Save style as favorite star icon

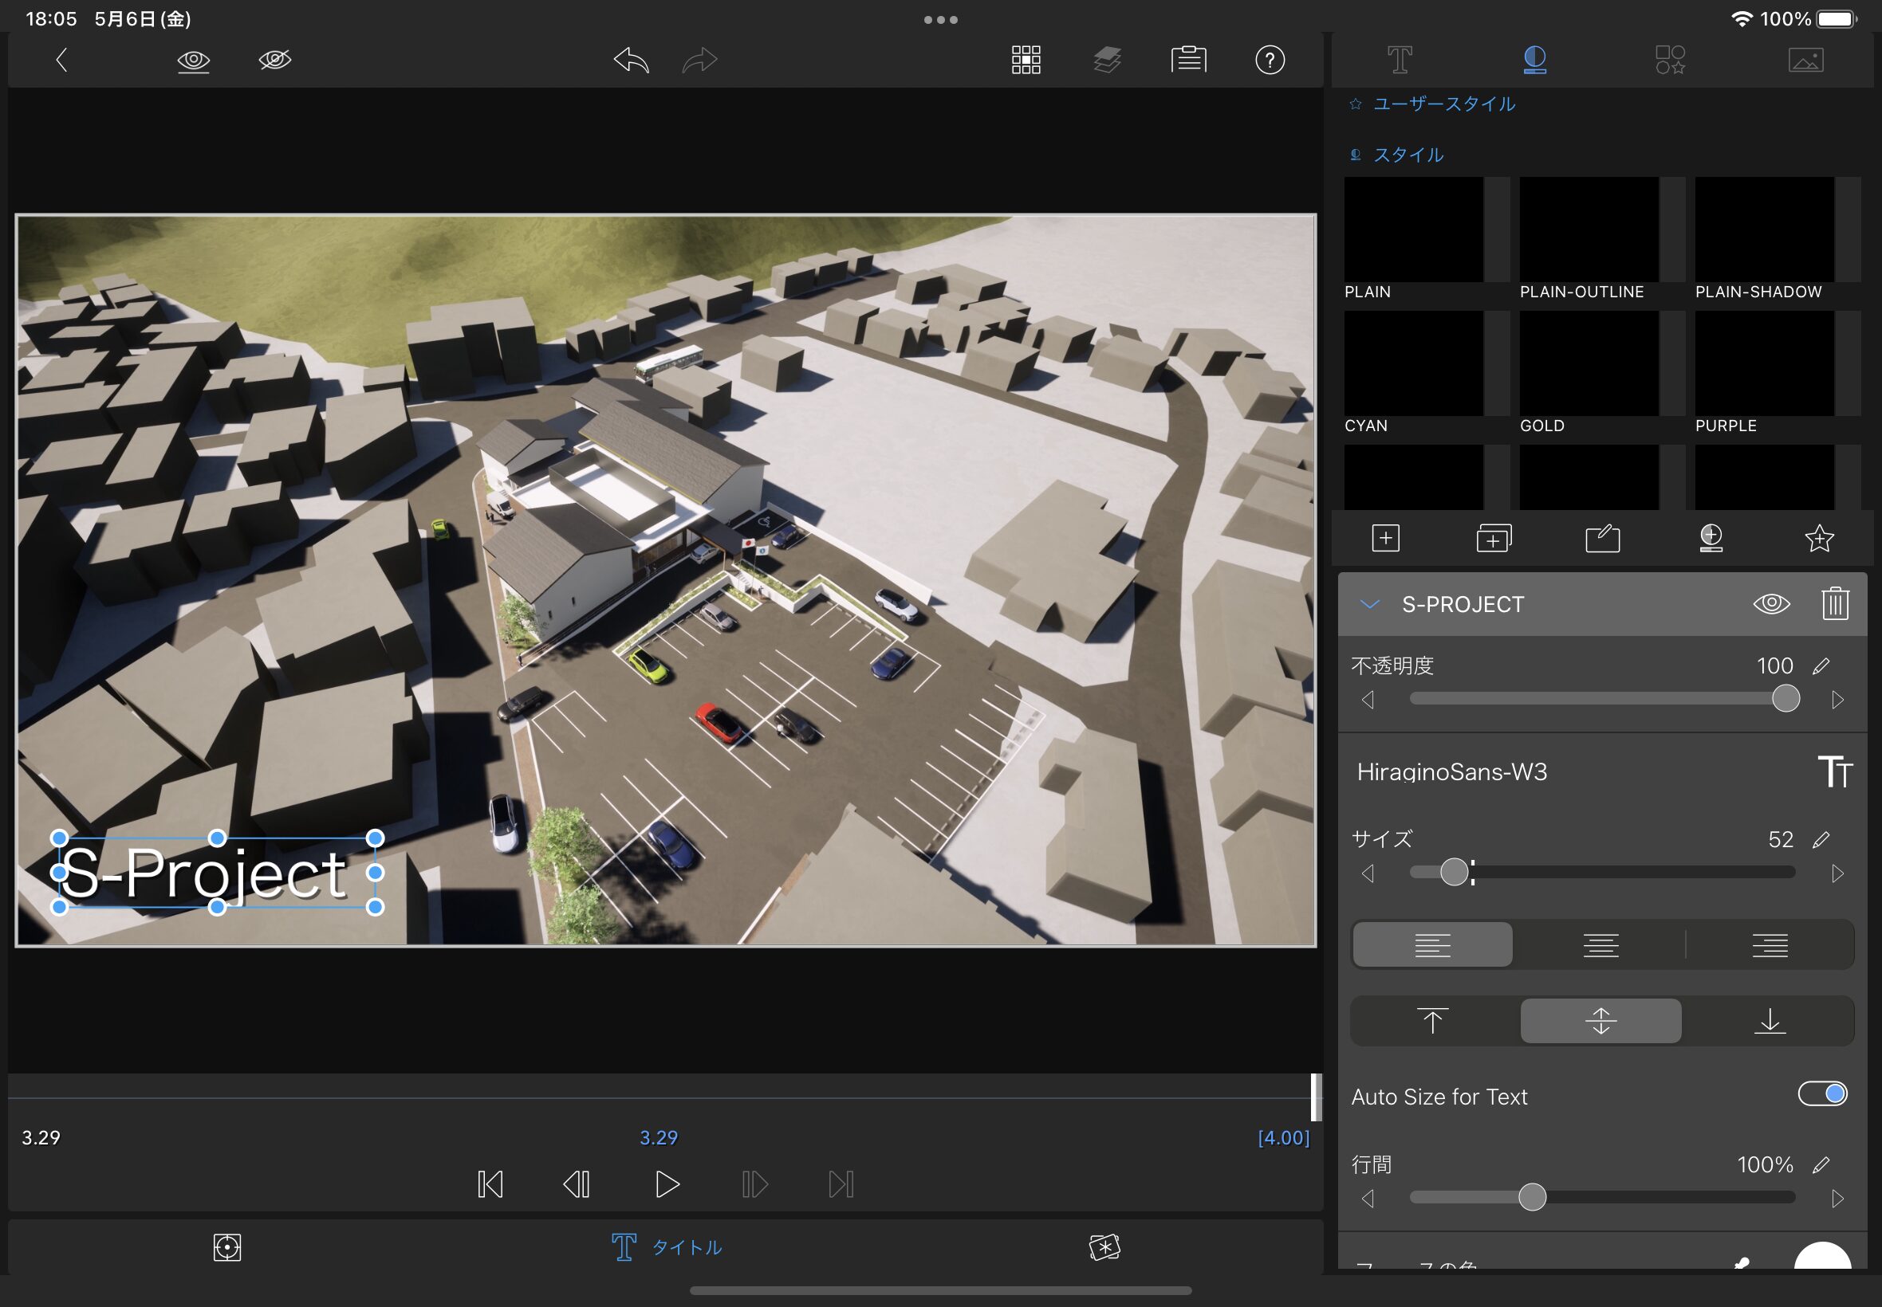coord(1819,538)
